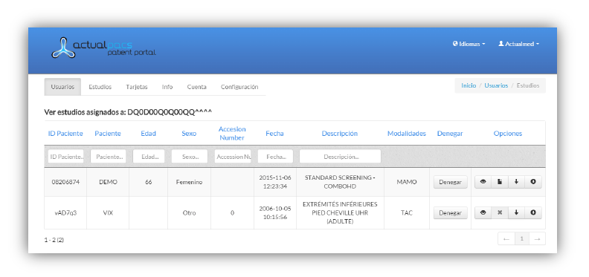Click patient ID vAD7q3 cell

(x=65, y=213)
